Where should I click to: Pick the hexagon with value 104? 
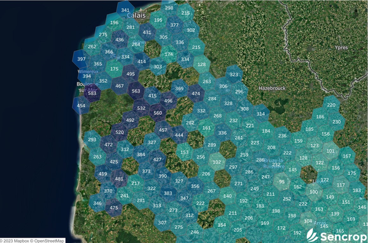(308, 221)
